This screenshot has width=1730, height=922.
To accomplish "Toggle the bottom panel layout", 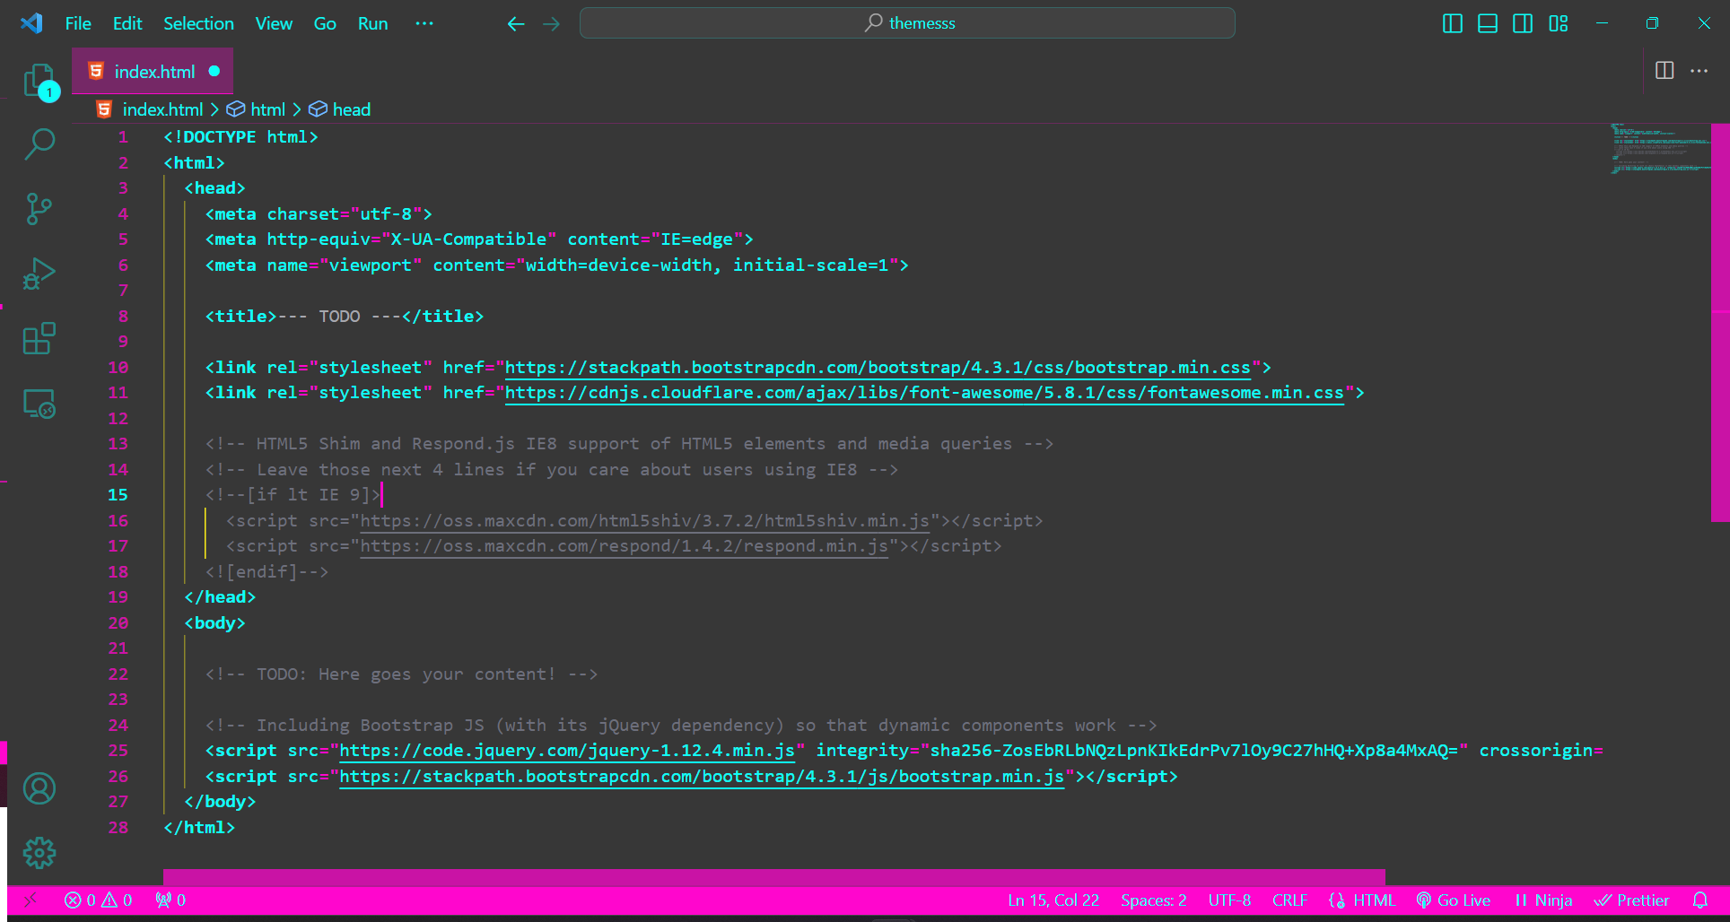I will 1488,23.
